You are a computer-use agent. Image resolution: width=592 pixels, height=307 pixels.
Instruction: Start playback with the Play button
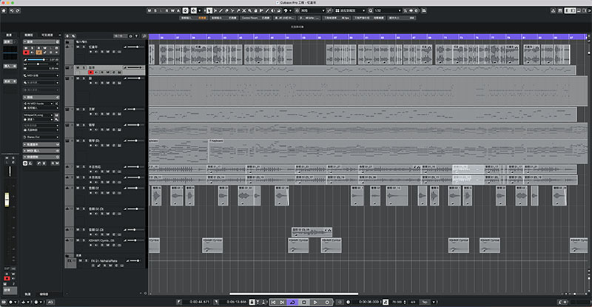(315, 302)
